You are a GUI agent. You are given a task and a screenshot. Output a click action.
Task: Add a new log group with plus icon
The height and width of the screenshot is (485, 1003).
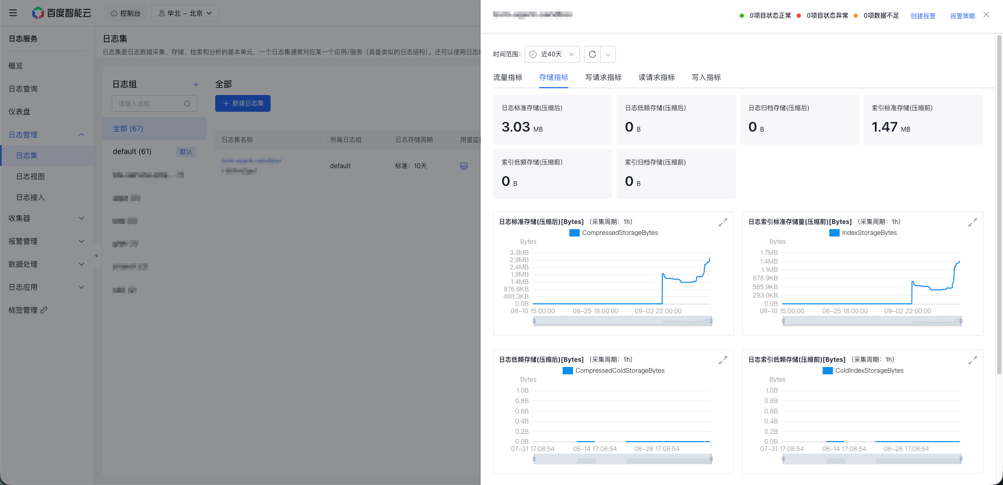point(196,85)
